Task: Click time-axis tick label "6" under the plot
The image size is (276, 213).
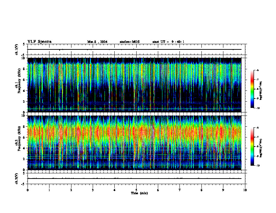Action: [x=158, y=190]
